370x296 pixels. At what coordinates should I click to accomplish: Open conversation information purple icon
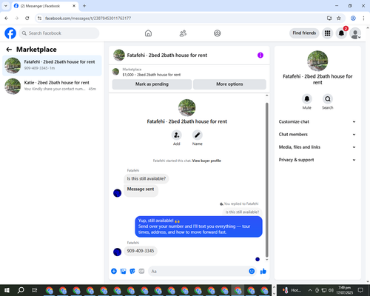[260, 55]
